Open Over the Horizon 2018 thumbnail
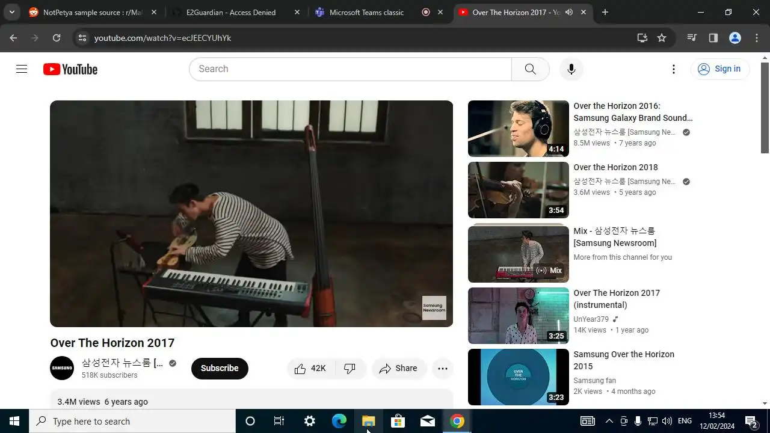 click(x=519, y=190)
